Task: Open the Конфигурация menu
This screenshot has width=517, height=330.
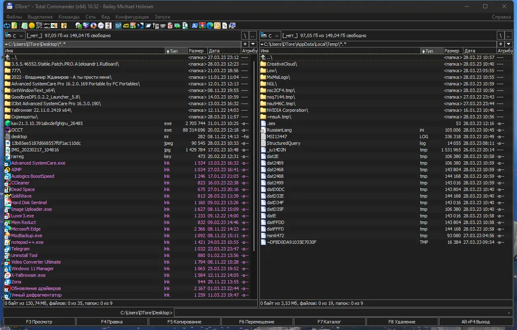Action: 132,17
